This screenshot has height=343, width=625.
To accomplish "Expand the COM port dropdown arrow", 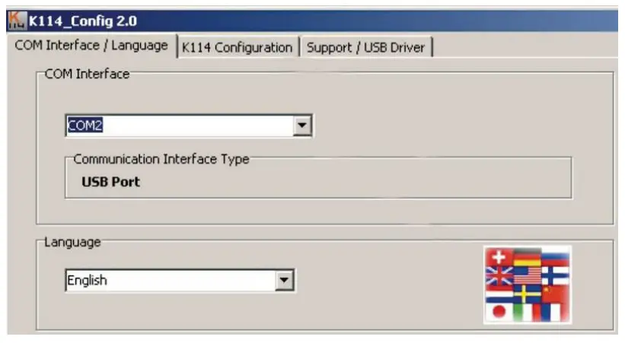I will pos(303,125).
